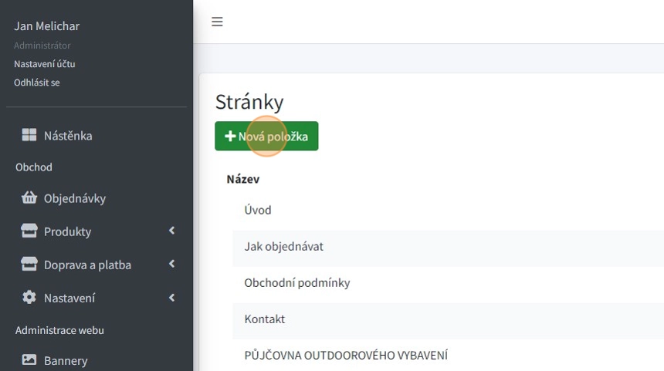Screen dimensions: 664x371
Task: Open the Úvod page row
Action: tap(258, 210)
